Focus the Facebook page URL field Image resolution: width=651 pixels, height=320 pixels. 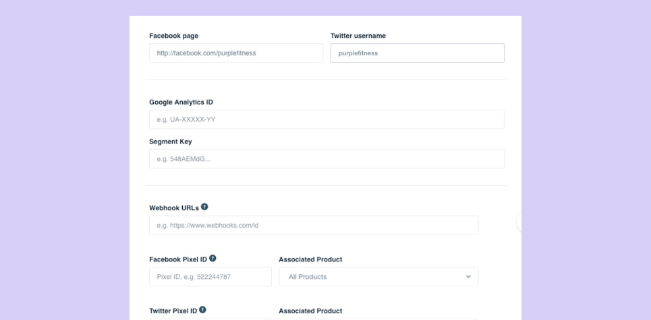click(235, 53)
